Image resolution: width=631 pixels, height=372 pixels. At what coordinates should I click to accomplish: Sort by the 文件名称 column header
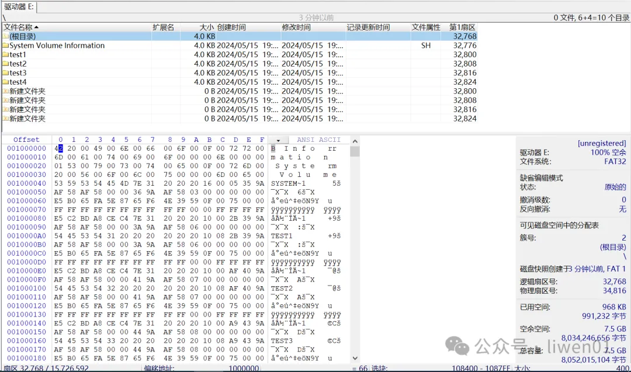coord(77,27)
